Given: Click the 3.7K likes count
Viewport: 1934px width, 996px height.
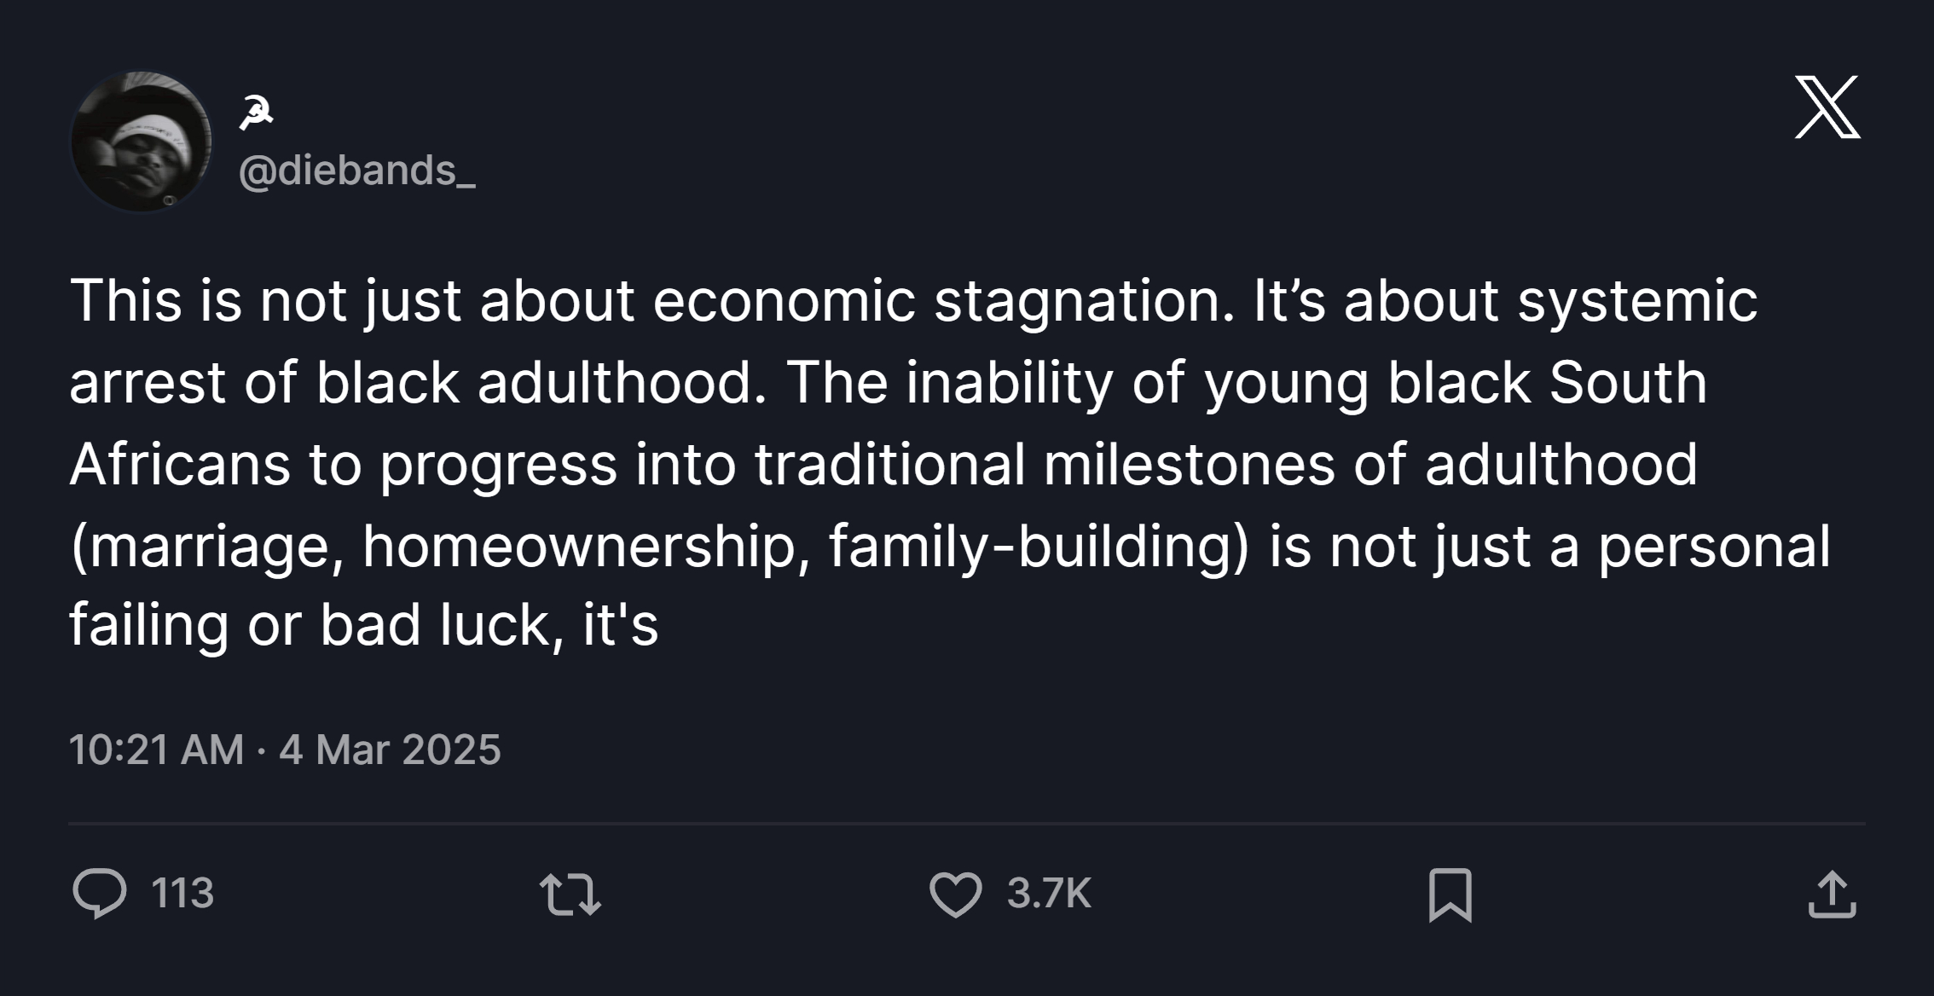Looking at the screenshot, I should pos(1049,894).
